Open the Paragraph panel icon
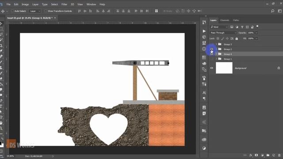283x159 pixels. click(204, 98)
